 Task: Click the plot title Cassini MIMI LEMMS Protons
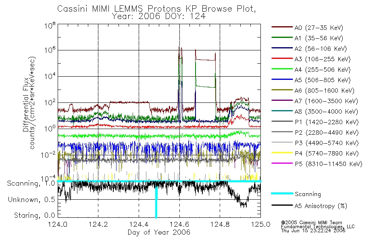tap(156, 9)
